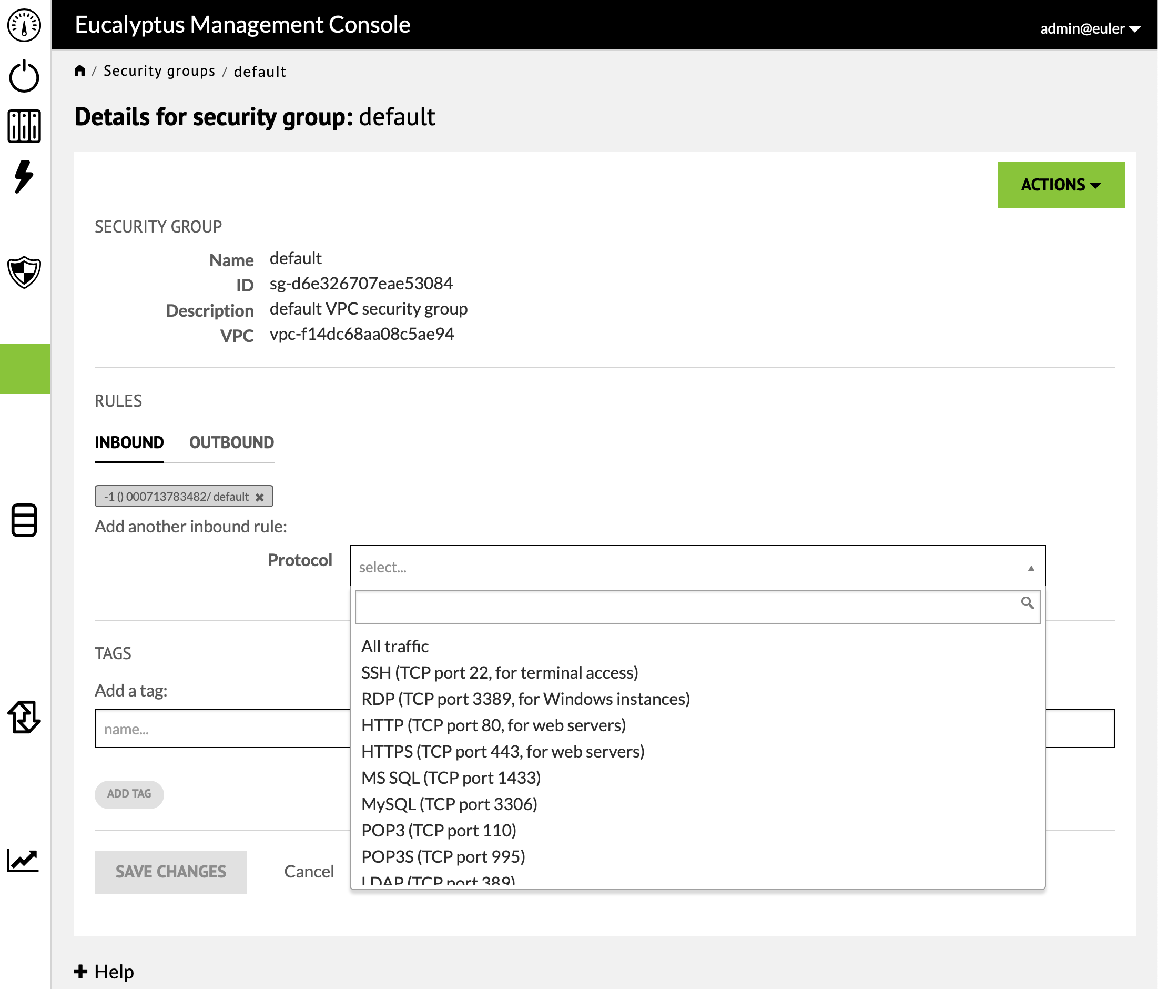Pick MySQL TCP port 3306 option

point(697,804)
